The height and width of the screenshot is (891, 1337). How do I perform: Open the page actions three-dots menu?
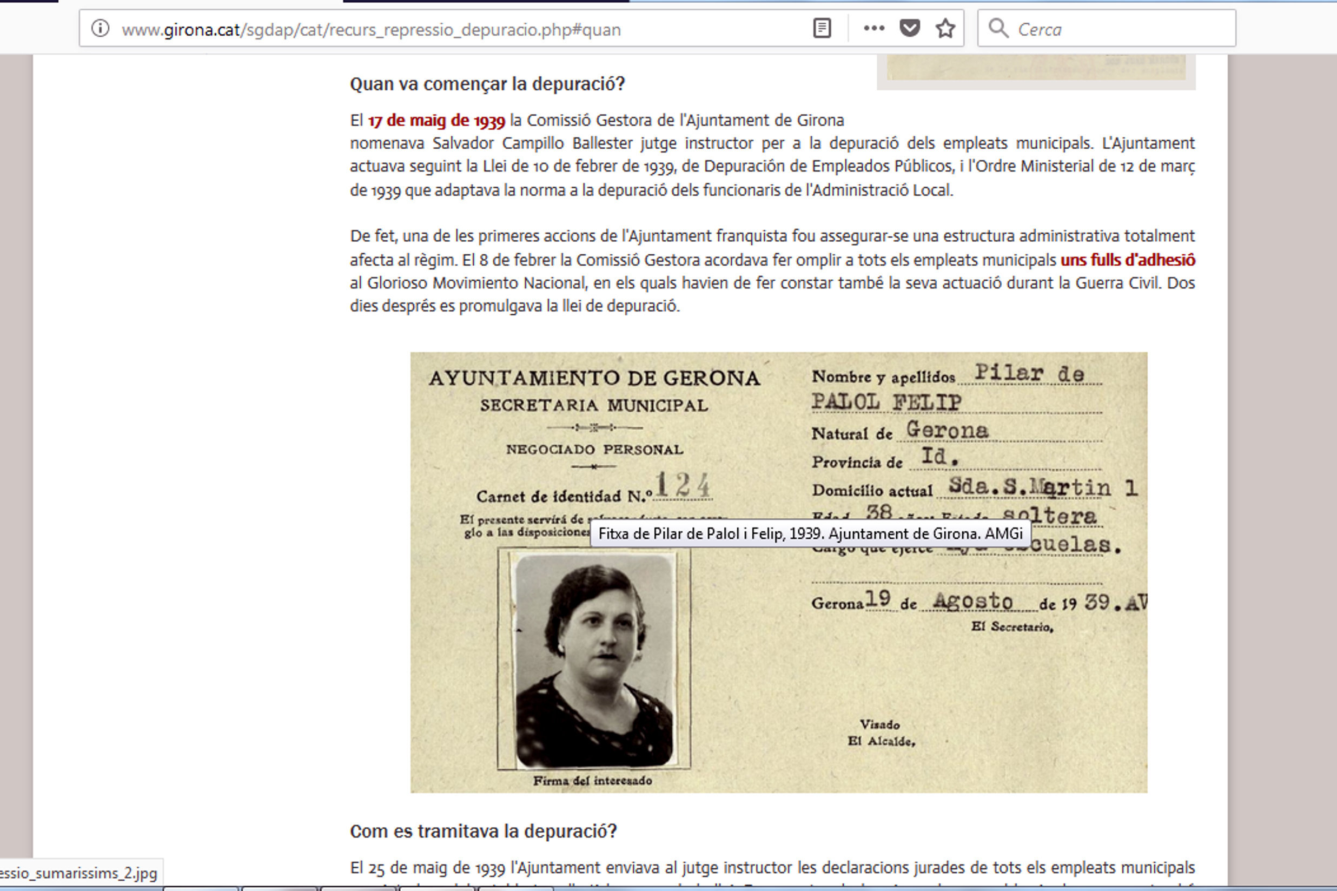873,28
